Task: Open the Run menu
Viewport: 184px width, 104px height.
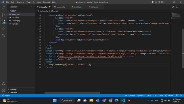Action: tap(39, 2)
